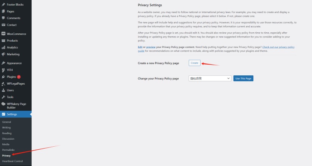Click the YITH icon
The width and height of the screenshot is (312, 166).
(3, 70)
